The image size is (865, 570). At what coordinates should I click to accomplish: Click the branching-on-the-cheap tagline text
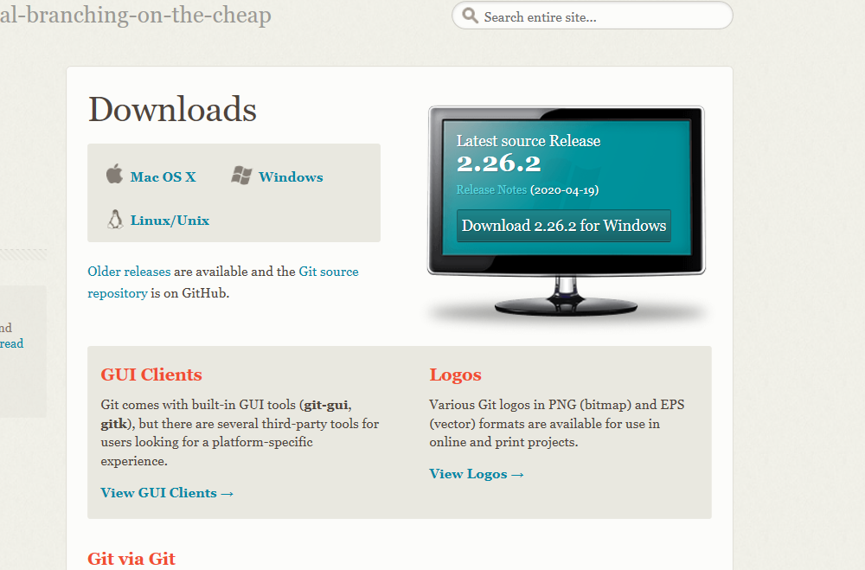coord(136,15)
